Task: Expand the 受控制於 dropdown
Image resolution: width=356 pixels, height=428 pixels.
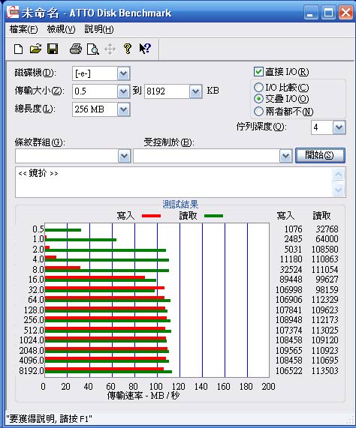Action: click(285, 156)
